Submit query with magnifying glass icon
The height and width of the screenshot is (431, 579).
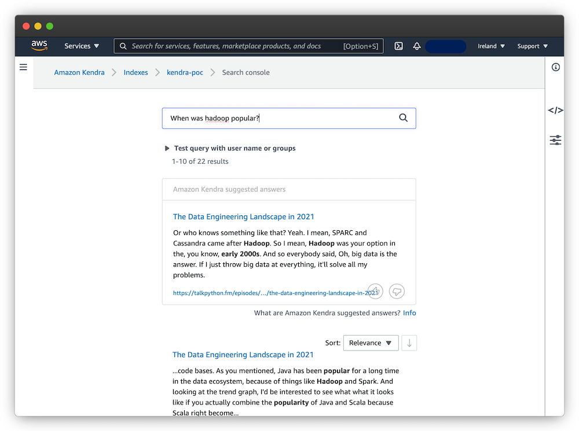pyautogui.click(x=403, y=117)
